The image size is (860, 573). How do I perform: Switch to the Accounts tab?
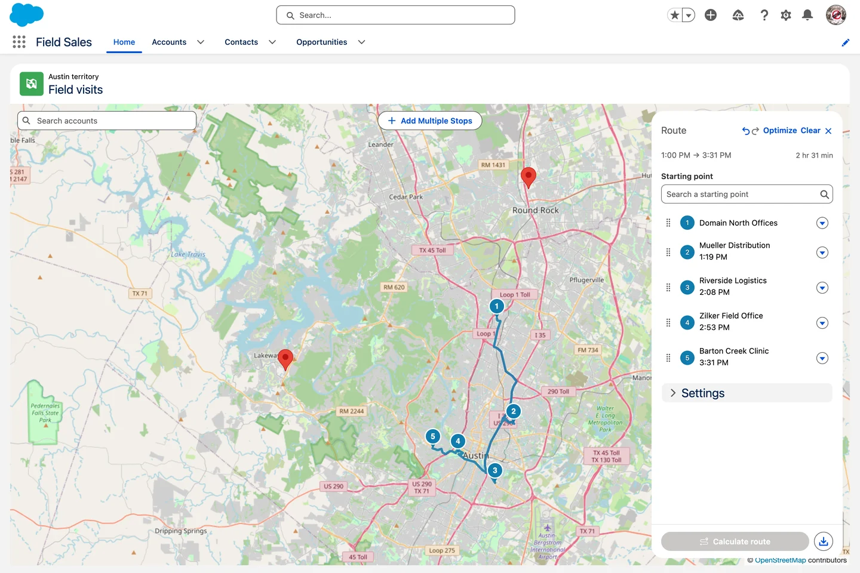(x=169, y=42)
